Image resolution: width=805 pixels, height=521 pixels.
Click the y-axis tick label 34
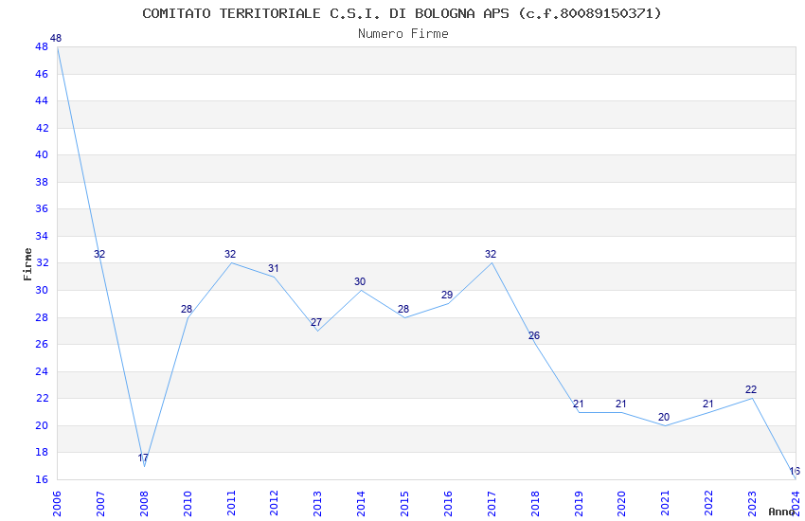tap(42, 236)
